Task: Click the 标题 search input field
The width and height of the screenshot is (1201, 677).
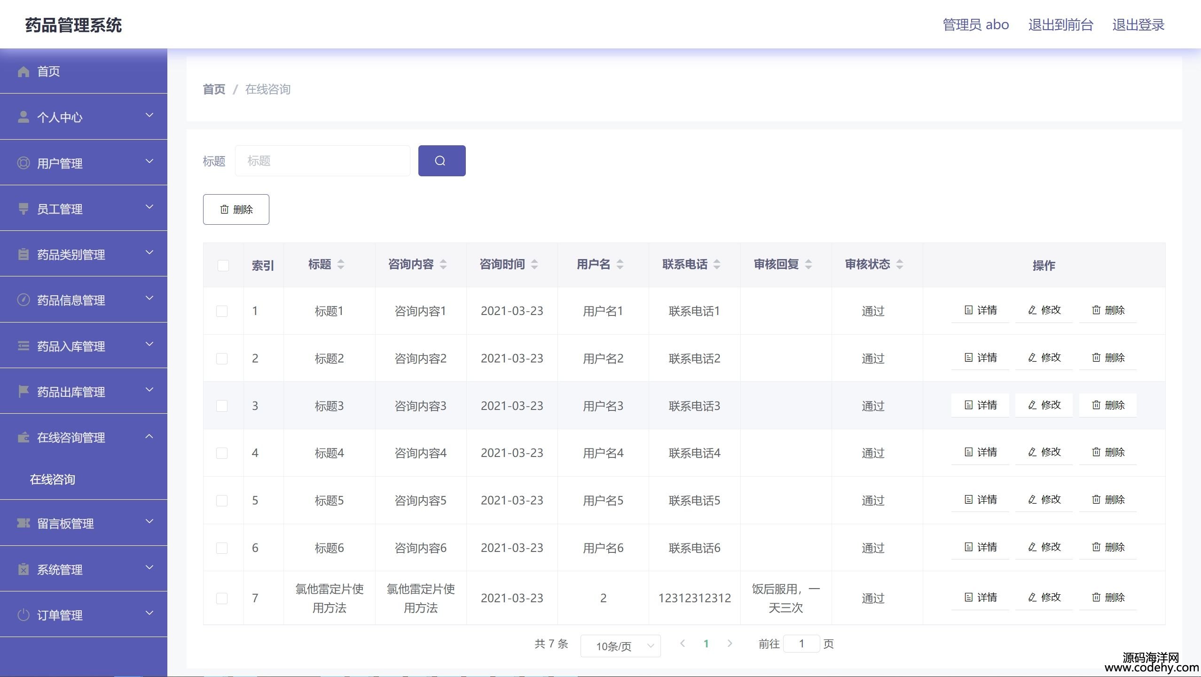Action: point(322,161)
